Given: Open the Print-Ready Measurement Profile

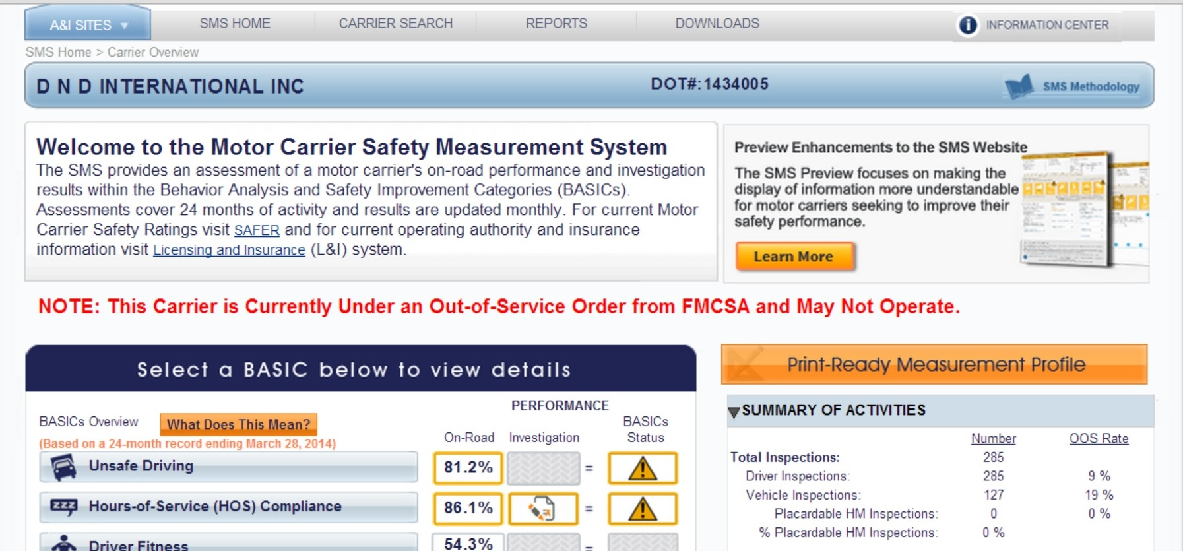Looking at the screenshot, I should coord(934,364).
